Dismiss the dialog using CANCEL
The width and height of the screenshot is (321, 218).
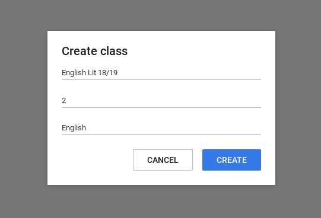pyautogui.click(x=163, y=160)
